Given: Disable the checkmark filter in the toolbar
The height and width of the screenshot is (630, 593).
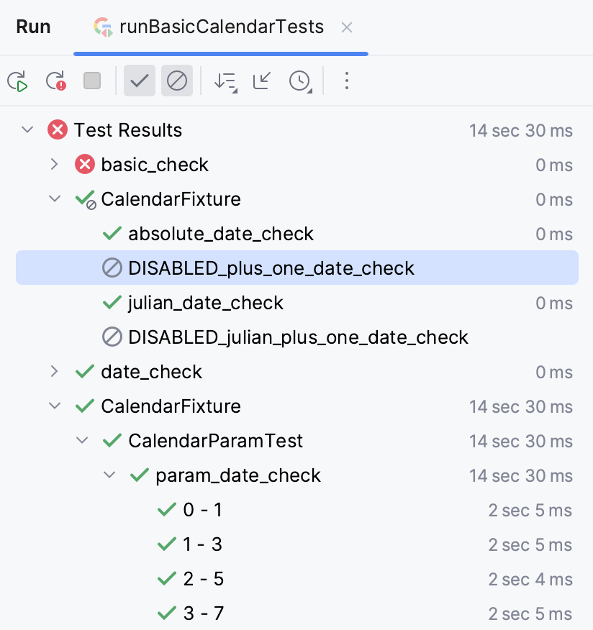Looking at the screenshot, I should pos(139,81).
